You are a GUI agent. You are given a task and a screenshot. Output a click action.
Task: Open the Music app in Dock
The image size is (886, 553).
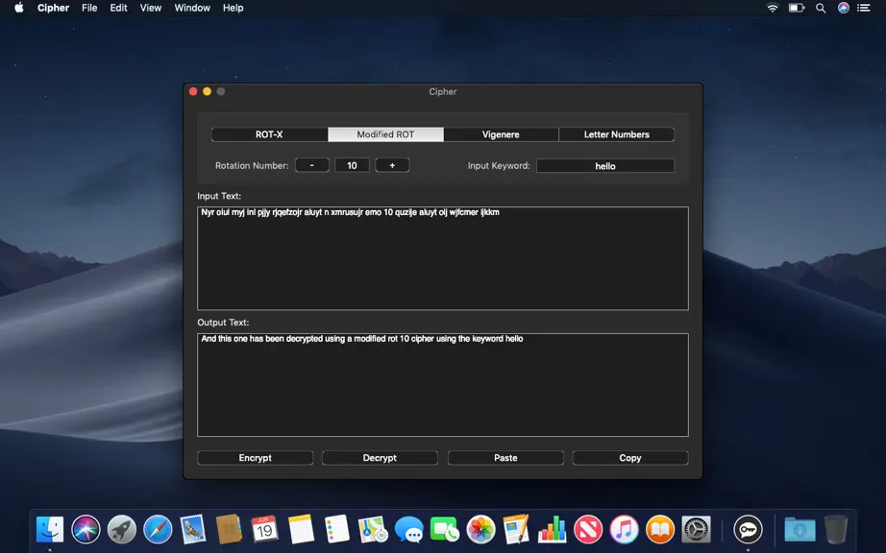point(624,529)
